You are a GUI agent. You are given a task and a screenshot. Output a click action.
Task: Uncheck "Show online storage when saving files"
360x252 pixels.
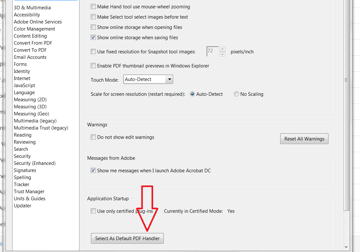93,37
